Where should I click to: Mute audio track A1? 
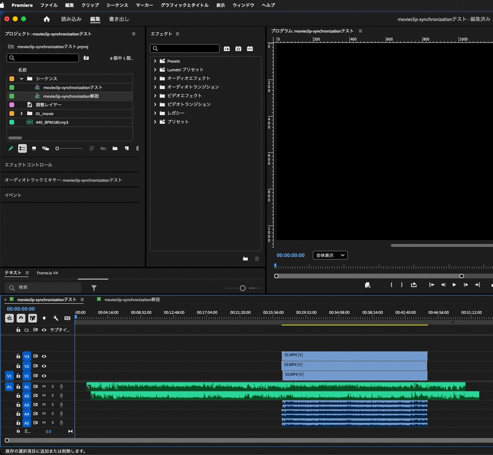coord(44,387)
